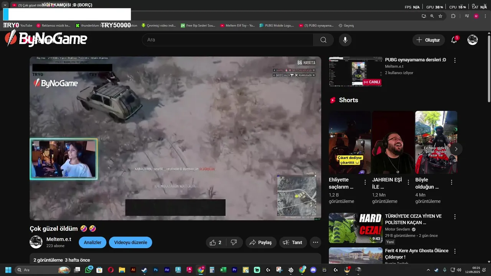Screen dimensions: 491x276
Task: Open the Meltem.e.t channel avatar
Action: click(36, 242)
